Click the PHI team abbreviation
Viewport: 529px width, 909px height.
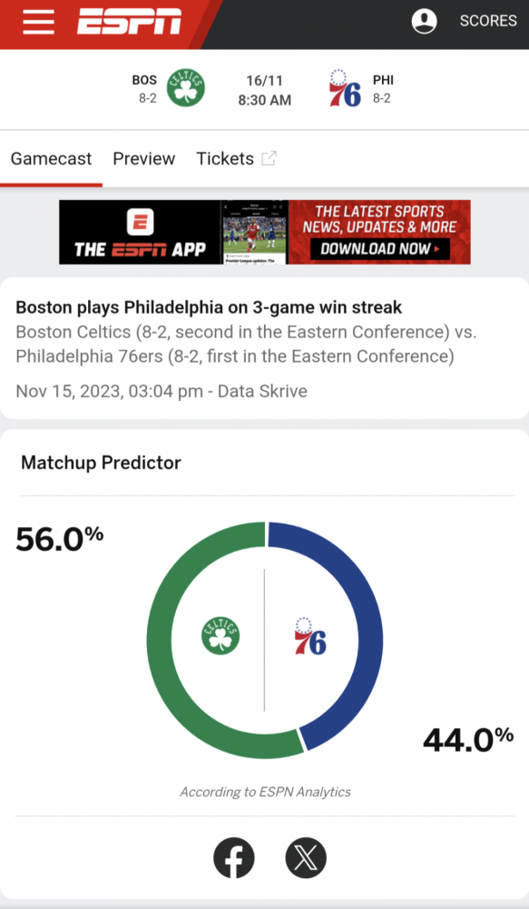coord(383,81)
